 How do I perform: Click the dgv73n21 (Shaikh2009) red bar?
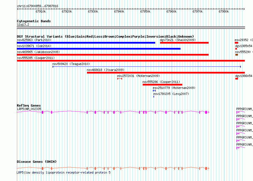[184, 43]
